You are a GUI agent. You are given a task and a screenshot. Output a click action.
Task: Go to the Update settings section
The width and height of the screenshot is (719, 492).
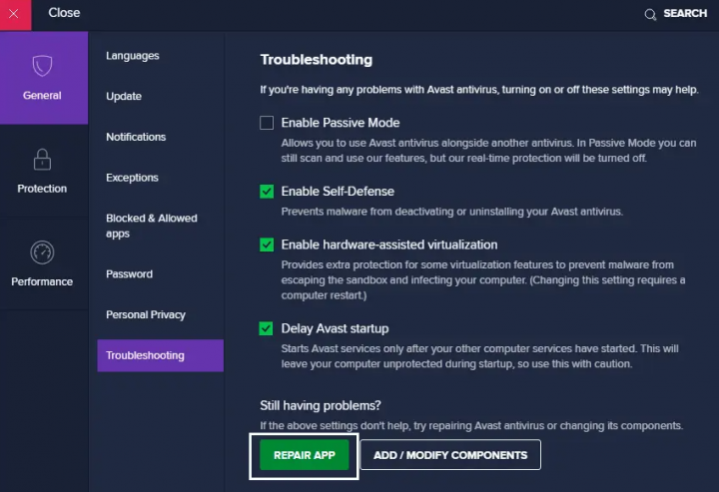tap(124, 97)
